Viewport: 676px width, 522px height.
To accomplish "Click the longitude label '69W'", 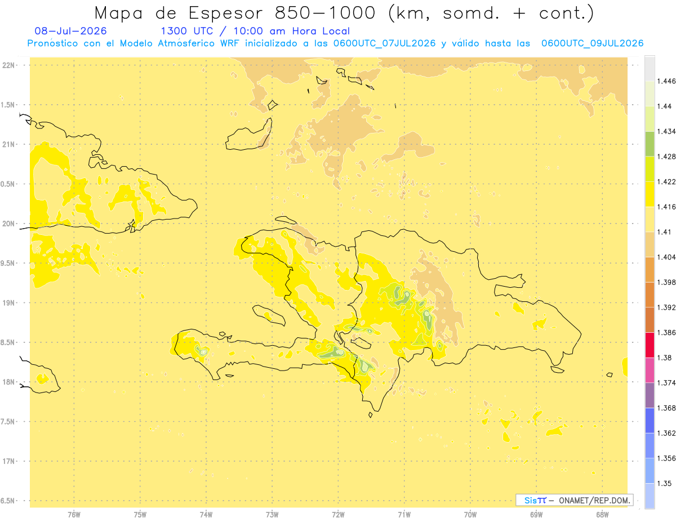I will 536,514.
